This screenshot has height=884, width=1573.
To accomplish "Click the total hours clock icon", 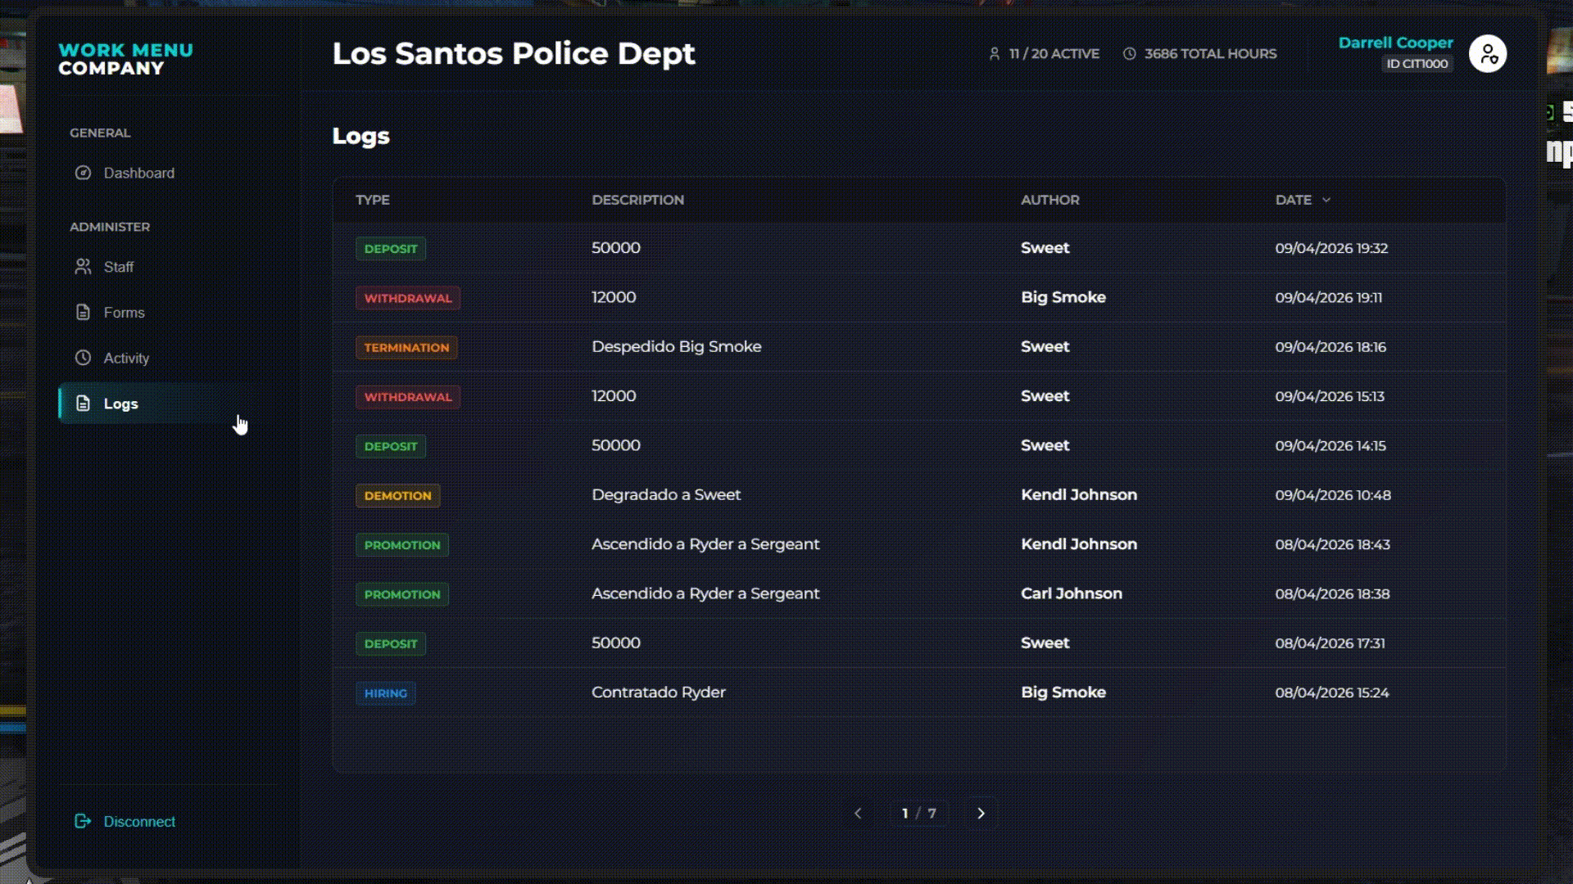I will click(1130, 54).
